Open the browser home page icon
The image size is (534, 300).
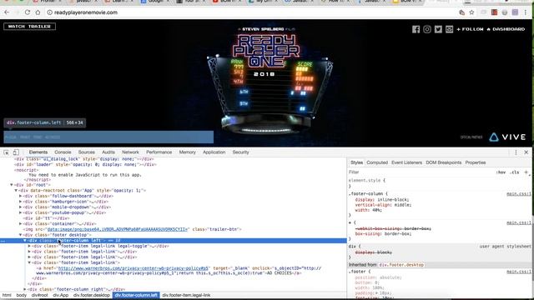tap(38, 12)
